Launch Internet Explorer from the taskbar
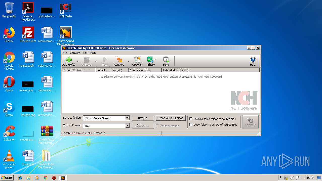 [x=20, y=178]
